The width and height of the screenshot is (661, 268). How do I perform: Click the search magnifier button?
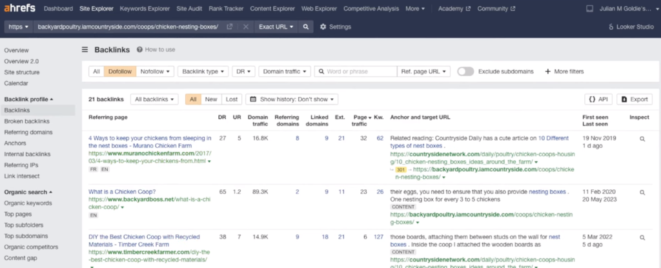coord(305,26)
